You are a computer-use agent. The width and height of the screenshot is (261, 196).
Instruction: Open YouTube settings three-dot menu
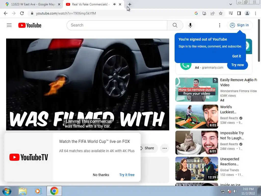219,25
